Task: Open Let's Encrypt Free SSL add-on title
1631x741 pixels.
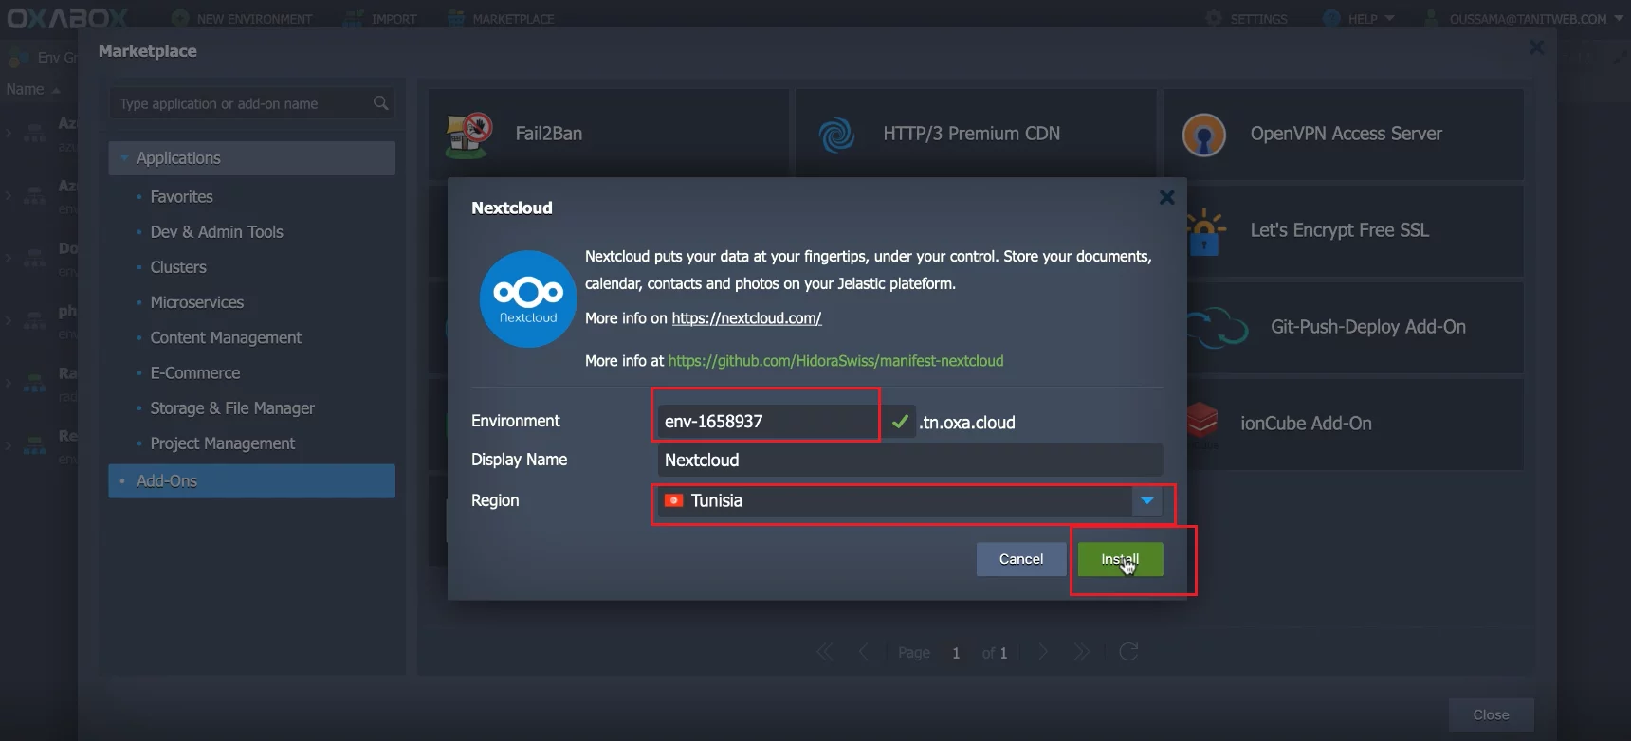Action: pos(1340,230)
